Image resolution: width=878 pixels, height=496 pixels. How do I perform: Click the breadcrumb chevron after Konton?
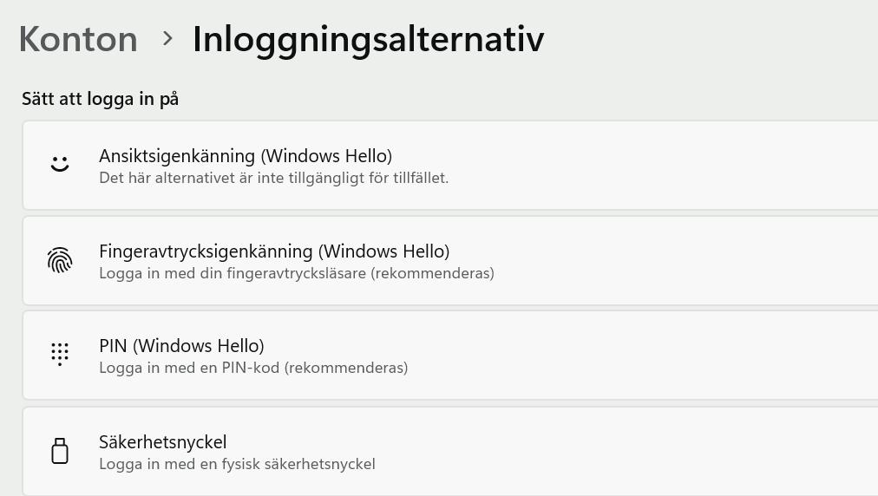[167, 39]
